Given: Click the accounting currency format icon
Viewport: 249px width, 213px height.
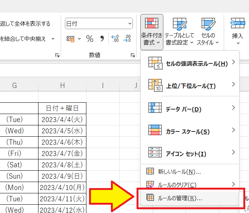Looking at the screenshot, I should pos(71,39).
